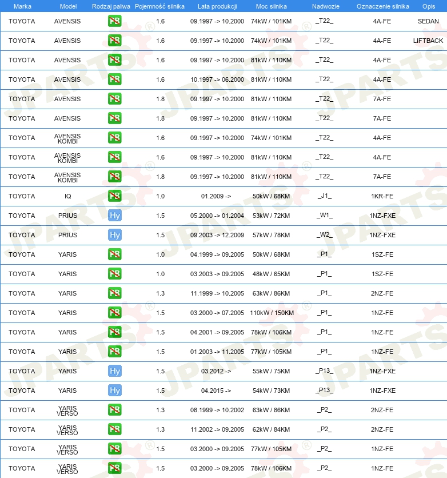
Task: Click the 57kW / 78KM power cell
Action: tap(271, 235)
